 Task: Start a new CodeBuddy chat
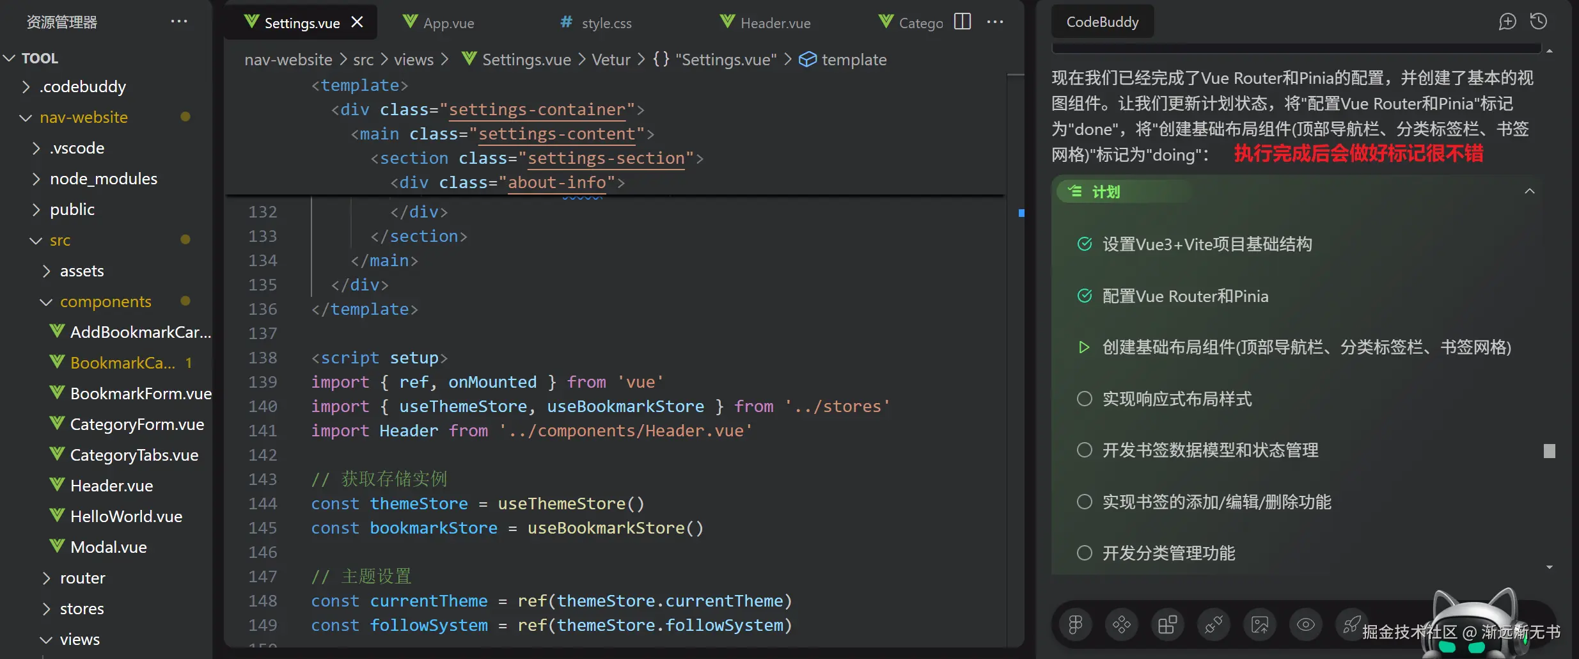pos(1507,22)
